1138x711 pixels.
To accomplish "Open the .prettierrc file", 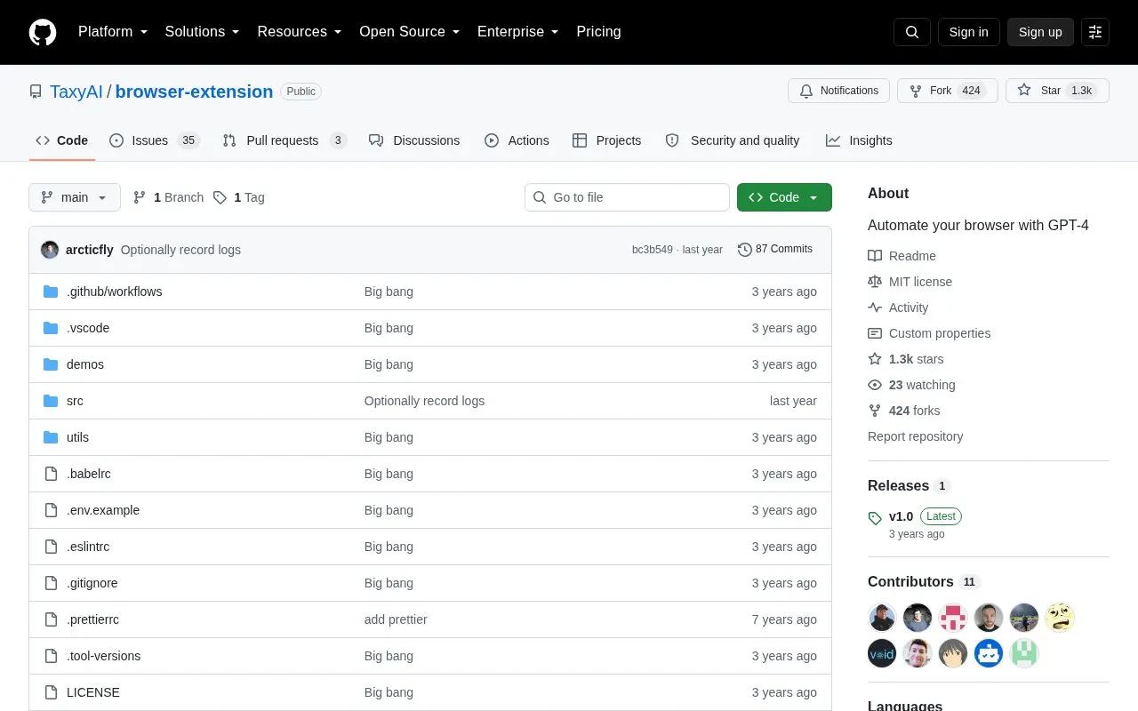I will tap(92, 619).
